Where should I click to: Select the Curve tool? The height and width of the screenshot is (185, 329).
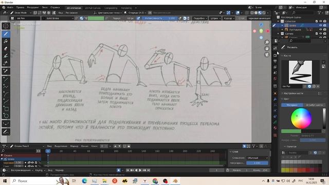(6, 101)
